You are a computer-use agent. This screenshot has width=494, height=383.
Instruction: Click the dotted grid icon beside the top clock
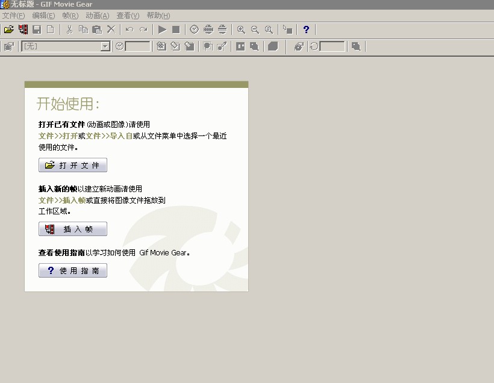[x=208, y=30]
